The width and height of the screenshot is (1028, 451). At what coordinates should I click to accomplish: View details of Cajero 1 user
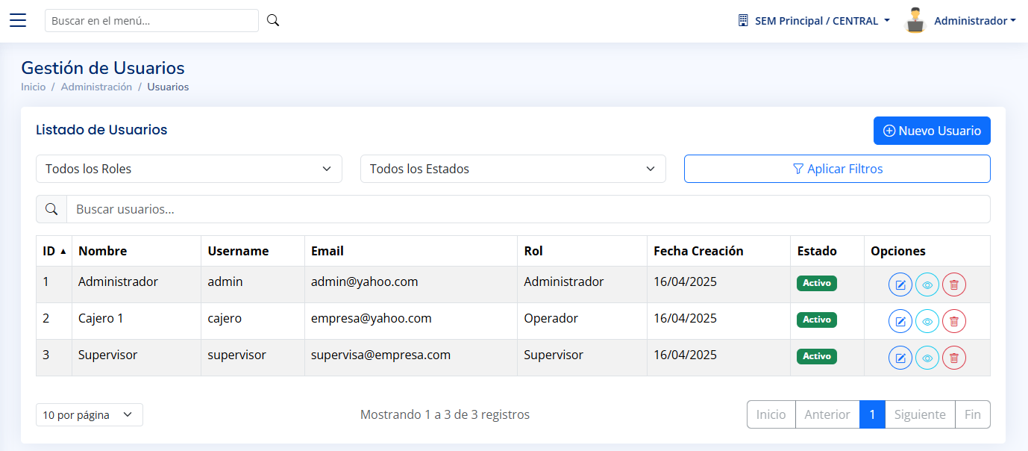[927, 321]
